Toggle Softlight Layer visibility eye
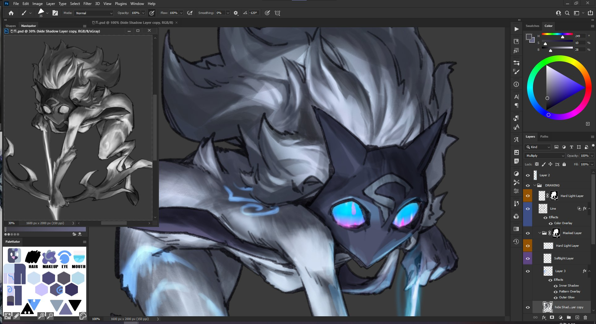The width and height of the screenshot is (596, 324). (x=528, y=258)
